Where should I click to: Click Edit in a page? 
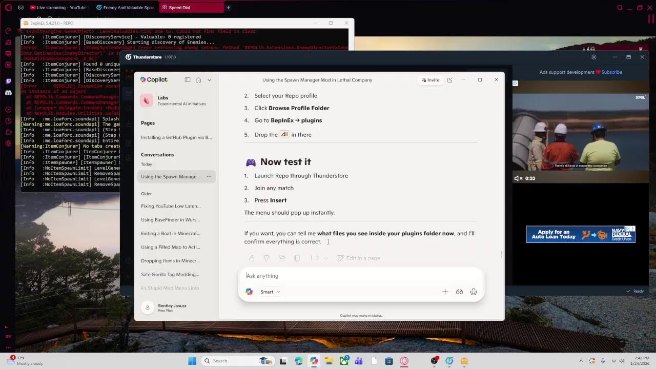click(359, 258)
